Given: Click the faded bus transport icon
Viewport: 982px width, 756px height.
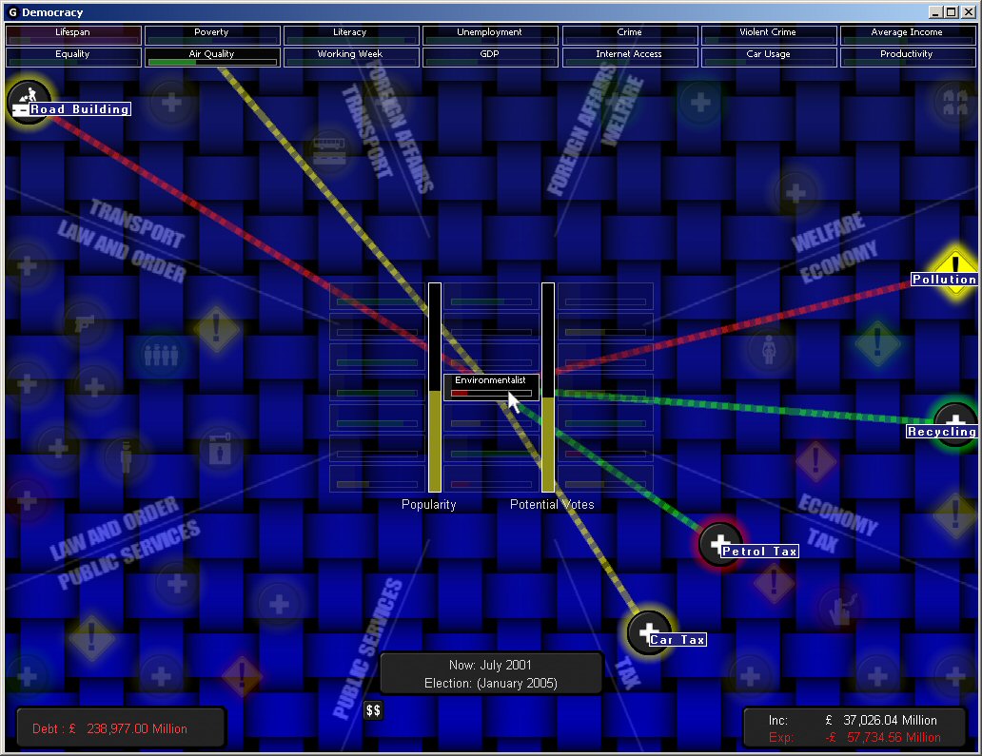Looking at the screenshot, I should coord(329,150).
